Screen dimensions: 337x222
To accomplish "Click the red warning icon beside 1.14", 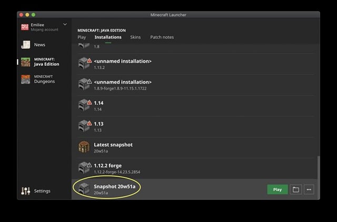I will click(x=90, y=103).
